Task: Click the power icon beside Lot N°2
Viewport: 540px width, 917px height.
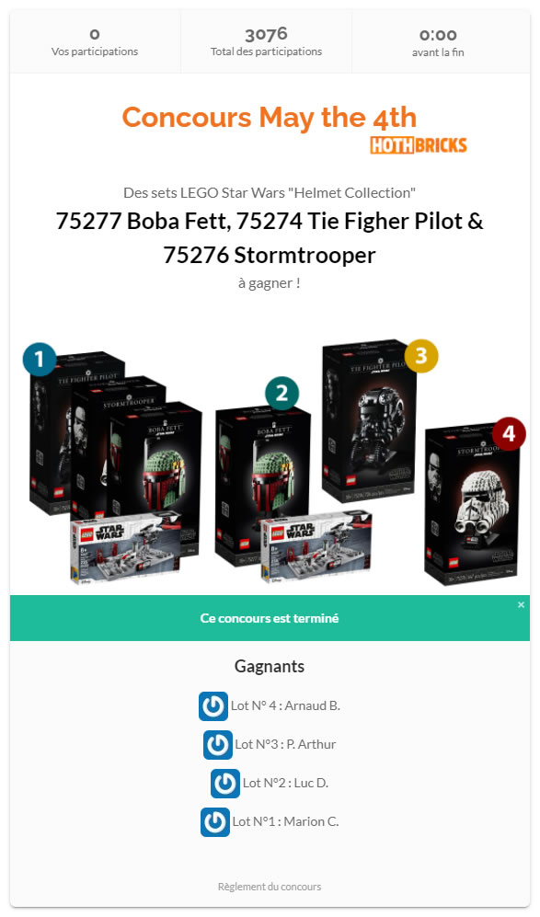Action: pyautogui.click(x=225, y=783)
